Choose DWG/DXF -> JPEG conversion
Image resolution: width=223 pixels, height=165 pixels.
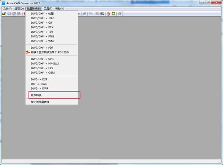52,18
